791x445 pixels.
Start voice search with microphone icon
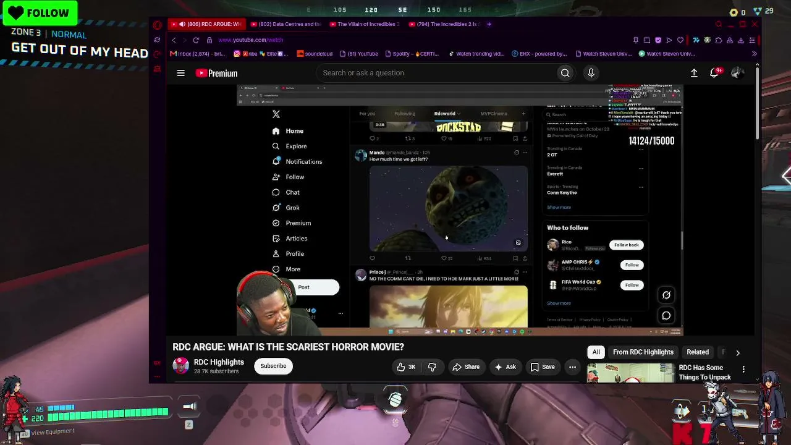click(x=591, y=73)
